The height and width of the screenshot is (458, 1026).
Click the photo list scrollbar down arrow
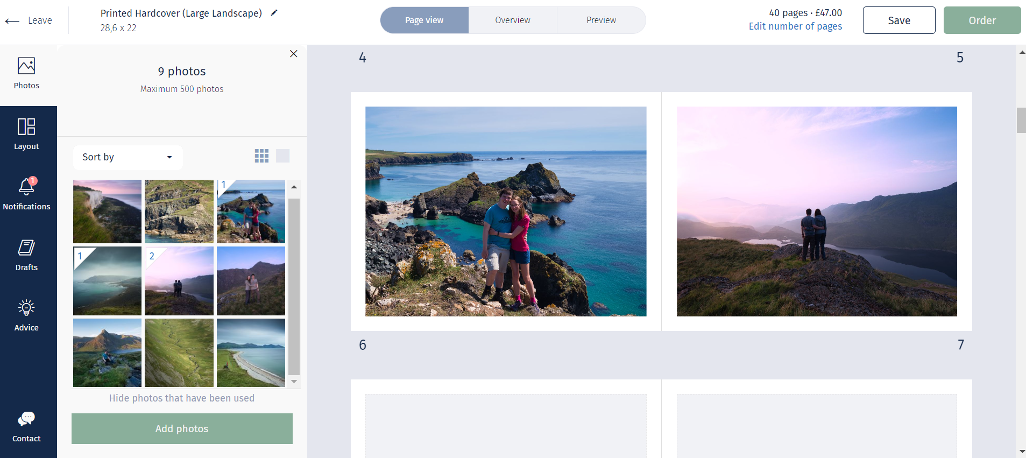pos(294,382)
